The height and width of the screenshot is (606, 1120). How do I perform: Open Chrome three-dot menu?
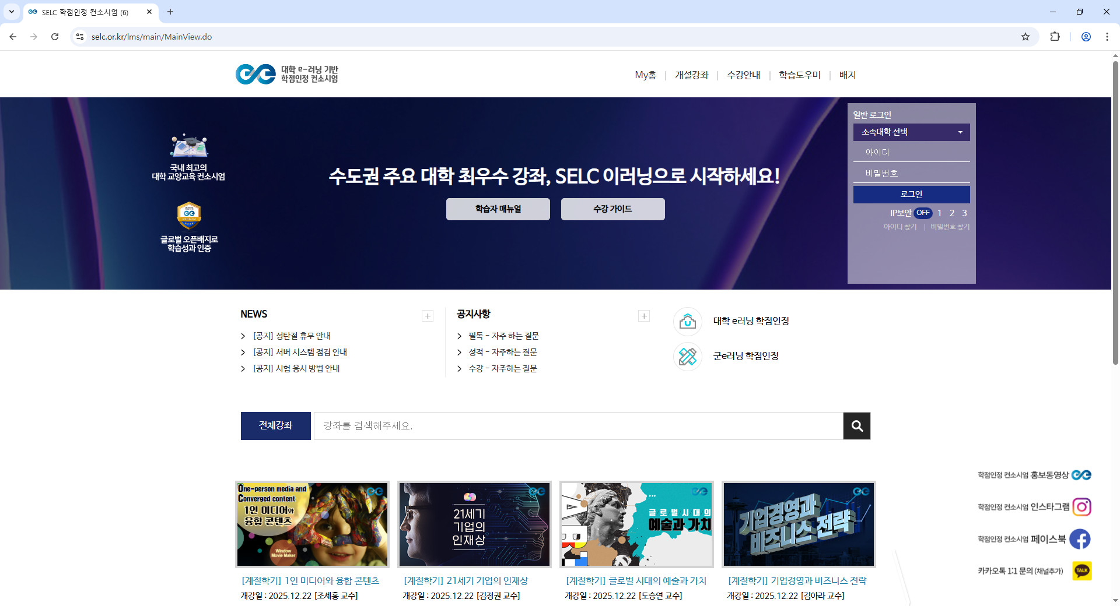pos(1107,37)
